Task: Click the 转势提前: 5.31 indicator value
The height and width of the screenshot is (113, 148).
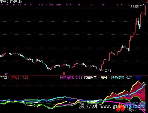Action: point(122,78)
